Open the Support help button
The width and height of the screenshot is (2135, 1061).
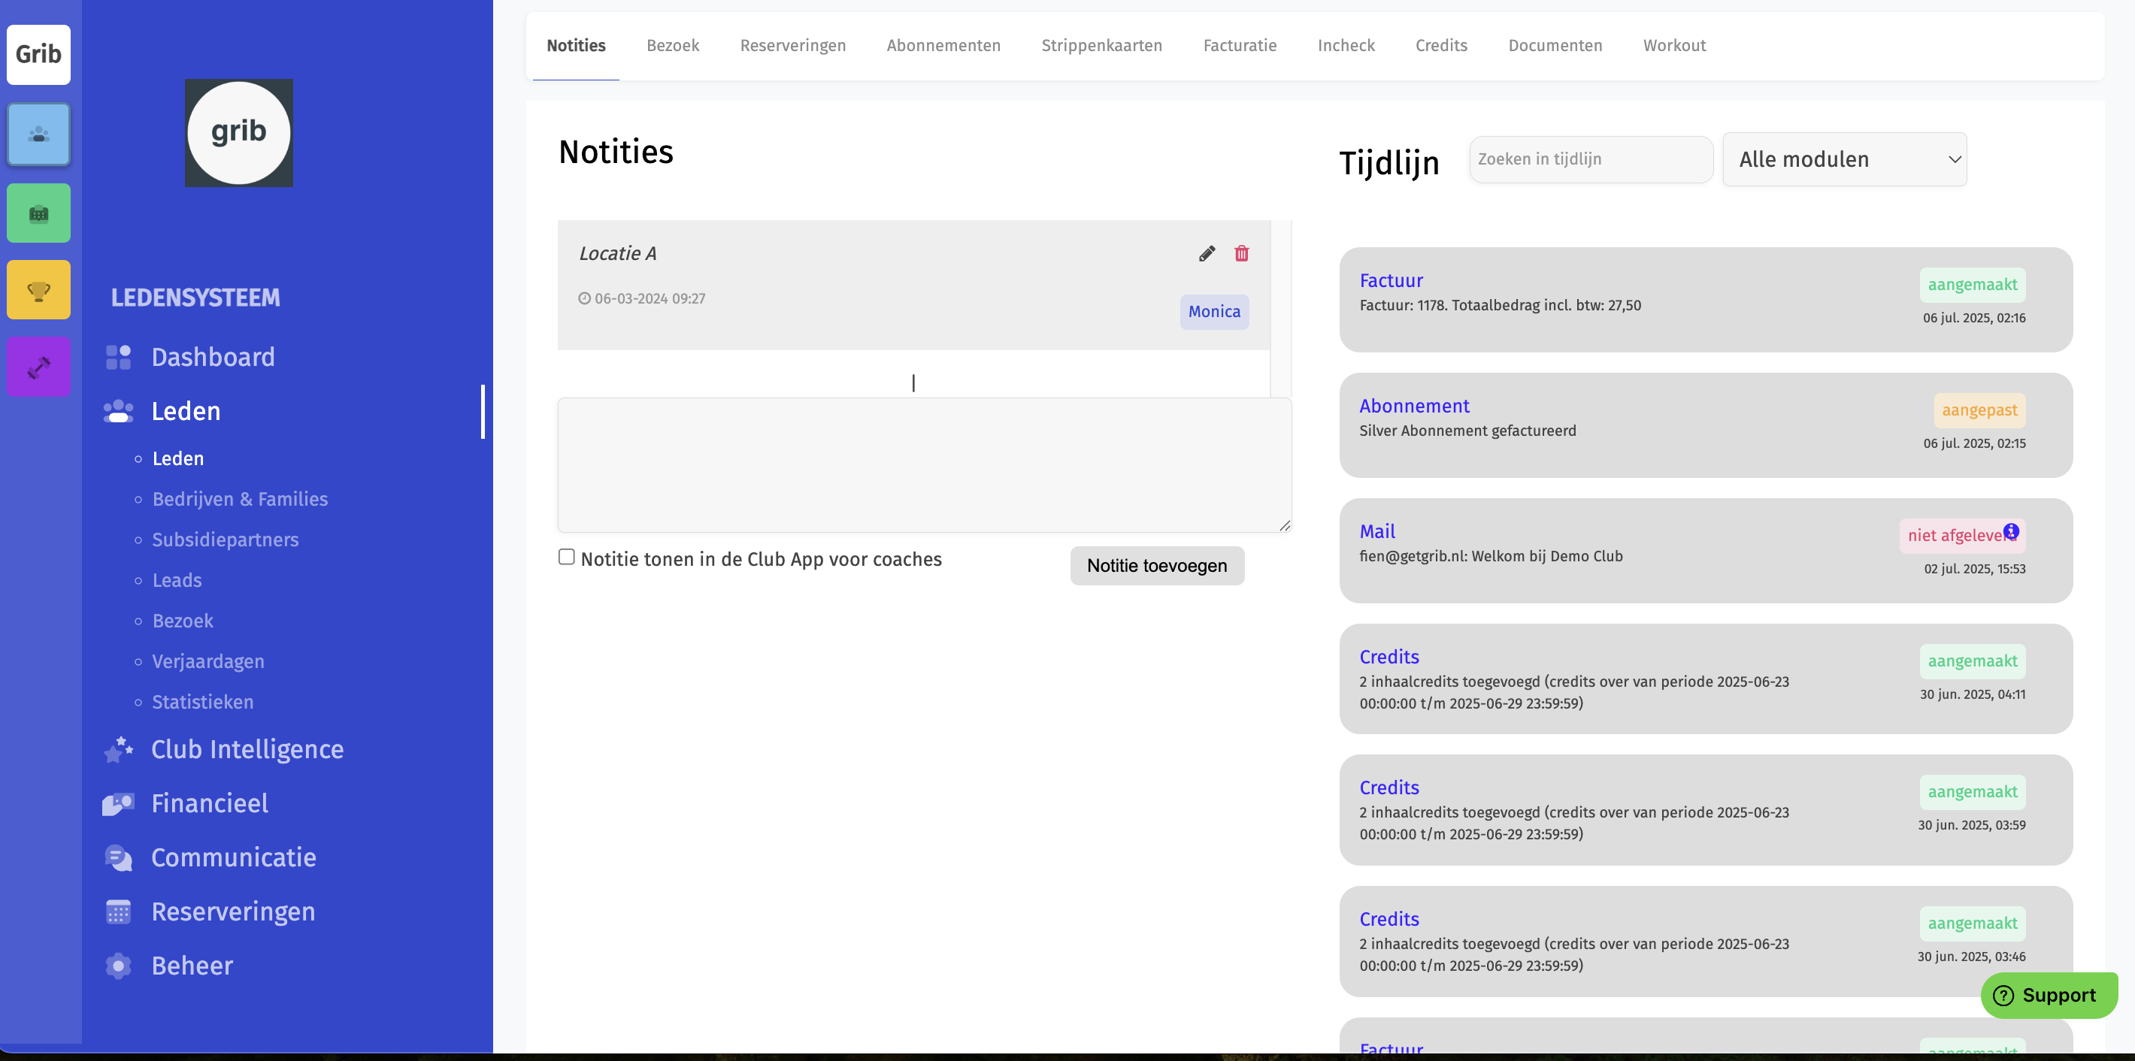pyautogui.click(x=2048, y=995)
